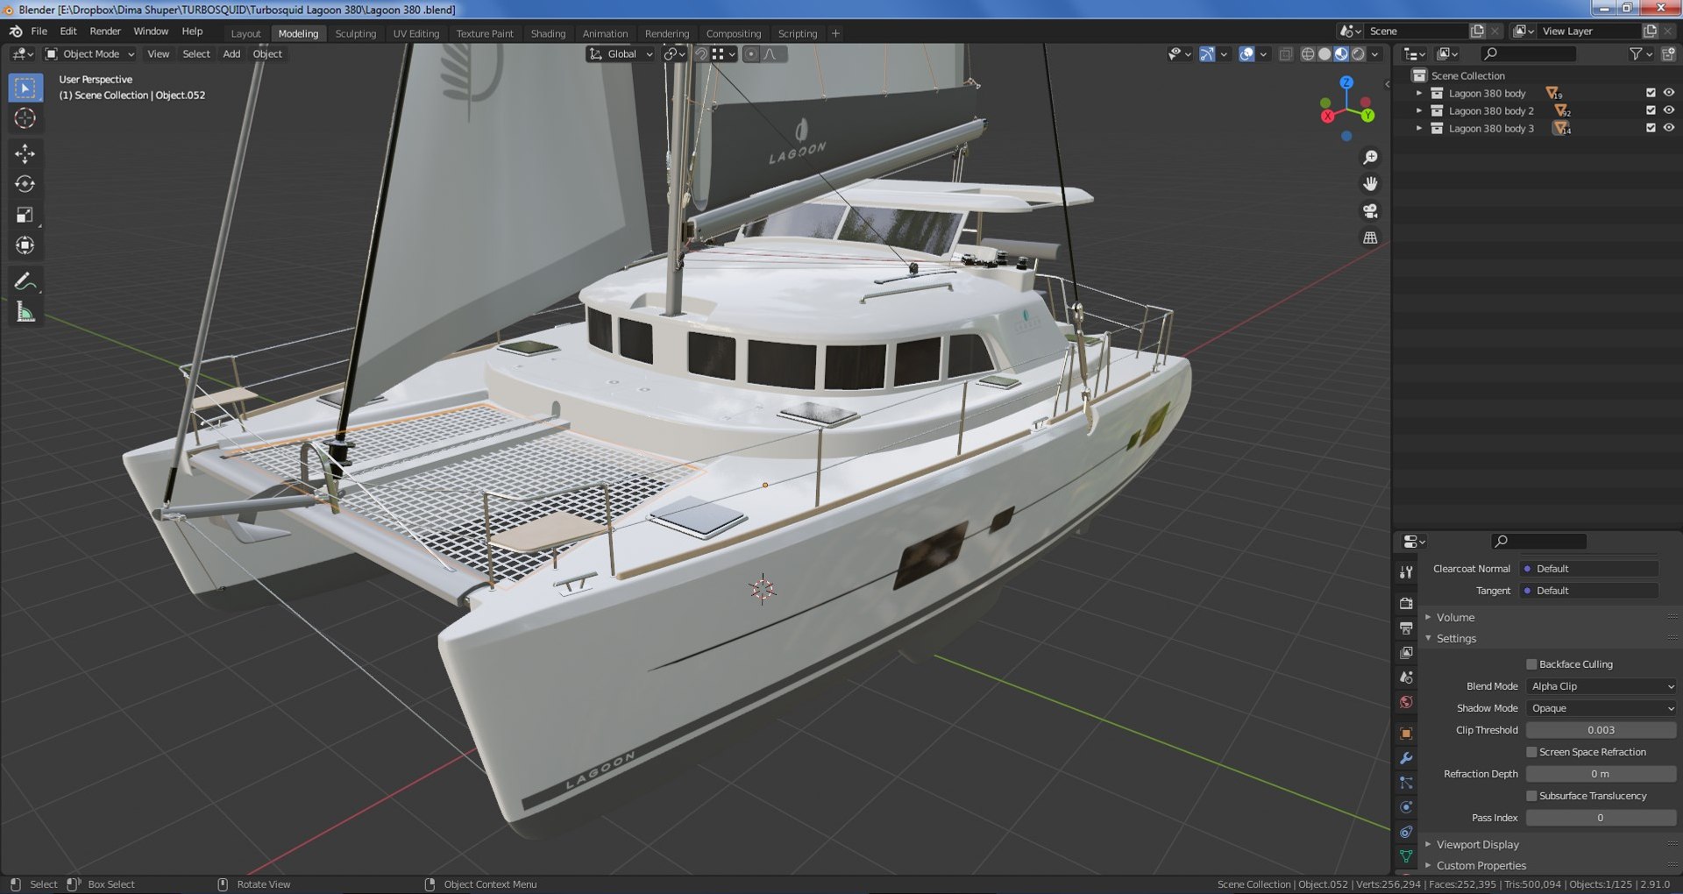Viewport: 1683px width, 894px height.
Task: Open the Modifier properties wrench tab
Action: point(1406,758)
